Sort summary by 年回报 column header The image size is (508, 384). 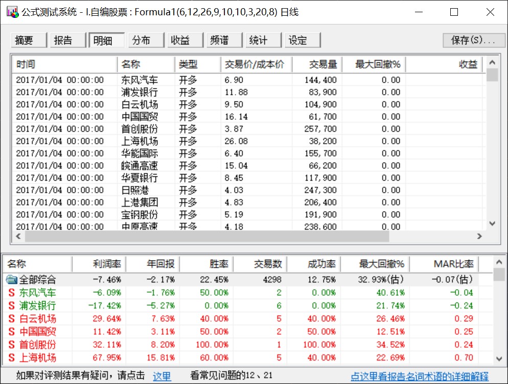pos(153,264)
